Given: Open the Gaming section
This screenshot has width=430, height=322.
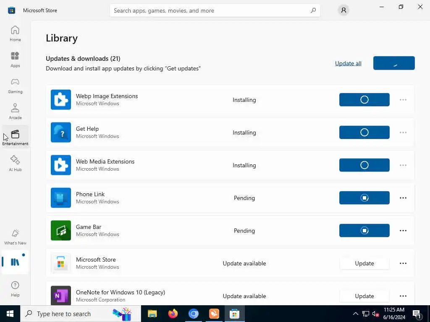Looking at the screenshot, I should [15, 86].
